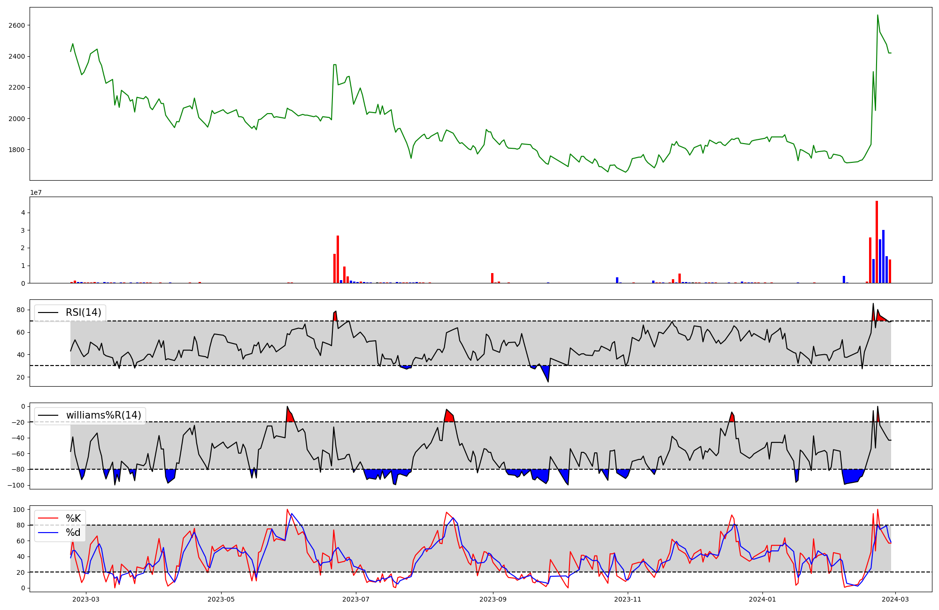The image size is (939, 610).
Task: Click the 2023-07 date tick label
Action: click(356, 599)
